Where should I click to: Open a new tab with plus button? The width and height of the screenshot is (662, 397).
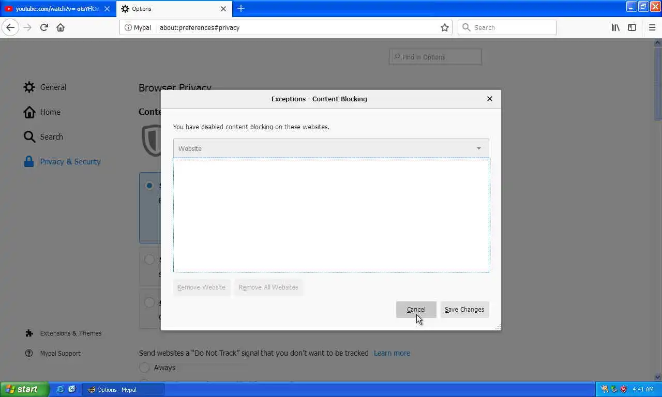(x=240, y=8)
